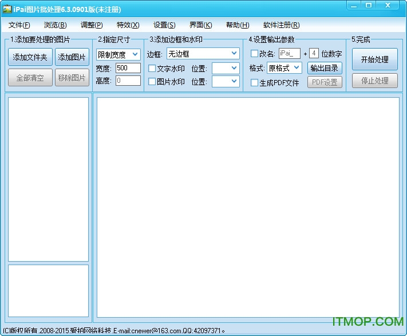Screen dimensions: 407x336
Task: Focus the 高度 field showing 0
Action: click(128, 81)
